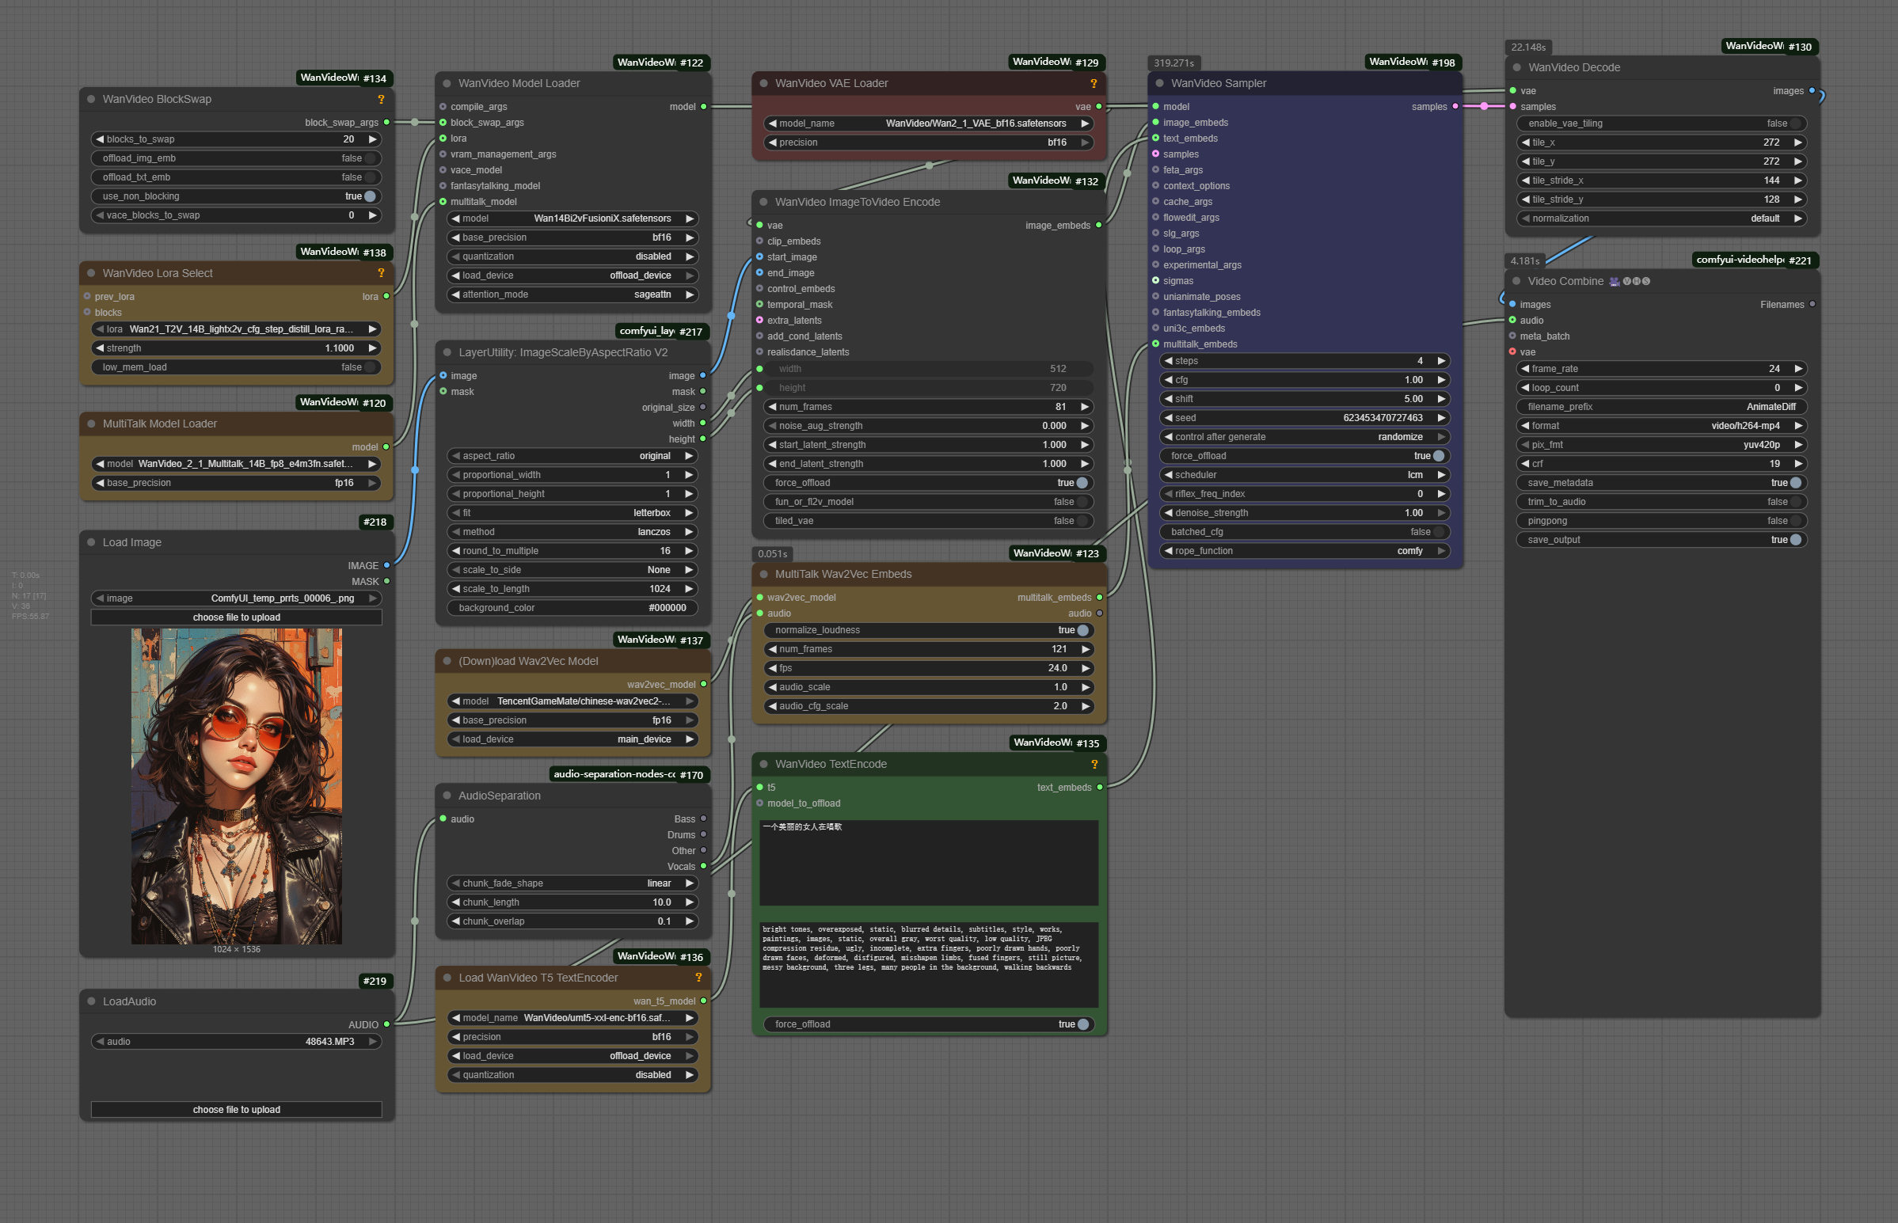Screen dimensions: 1898x1223
Task: Open the pix_fmt yuv420p dropdown
Action: pyautogui.click(x=1661, y=446)
